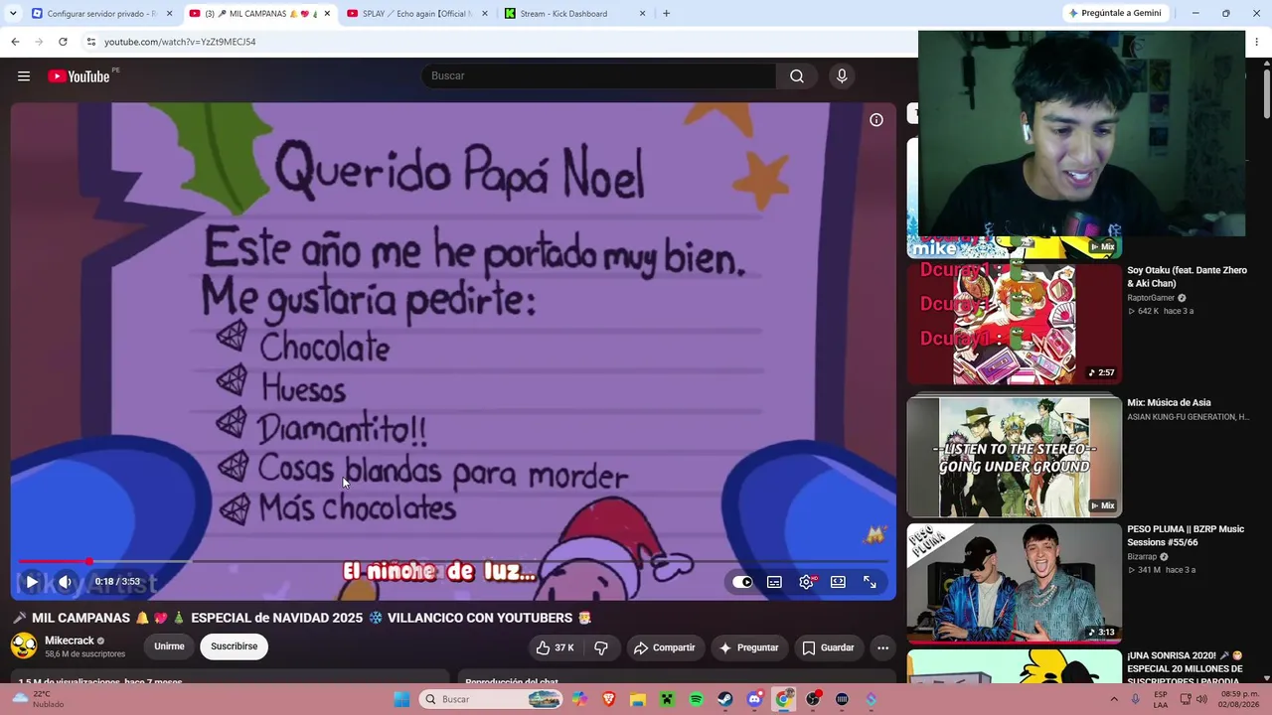Open the ESP LAA language switcher

(1161, 699)
